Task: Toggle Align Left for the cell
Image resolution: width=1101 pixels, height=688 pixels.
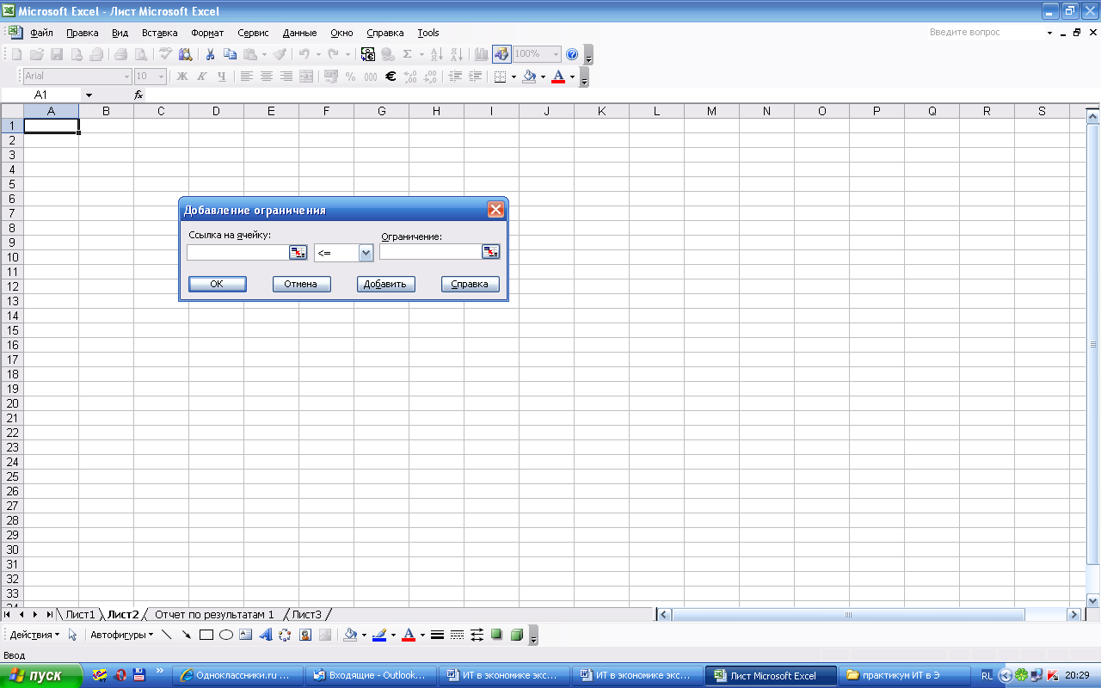Action: [247, 77]
